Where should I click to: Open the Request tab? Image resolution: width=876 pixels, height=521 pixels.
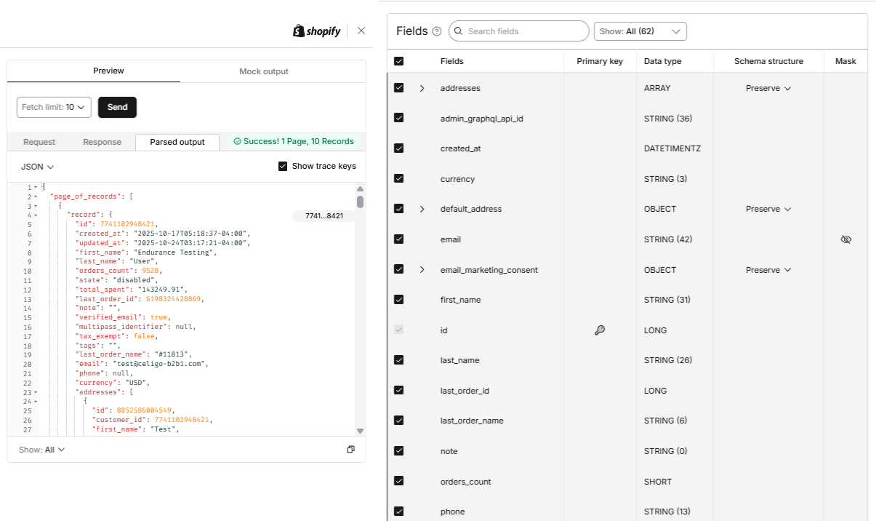(39, 142)
